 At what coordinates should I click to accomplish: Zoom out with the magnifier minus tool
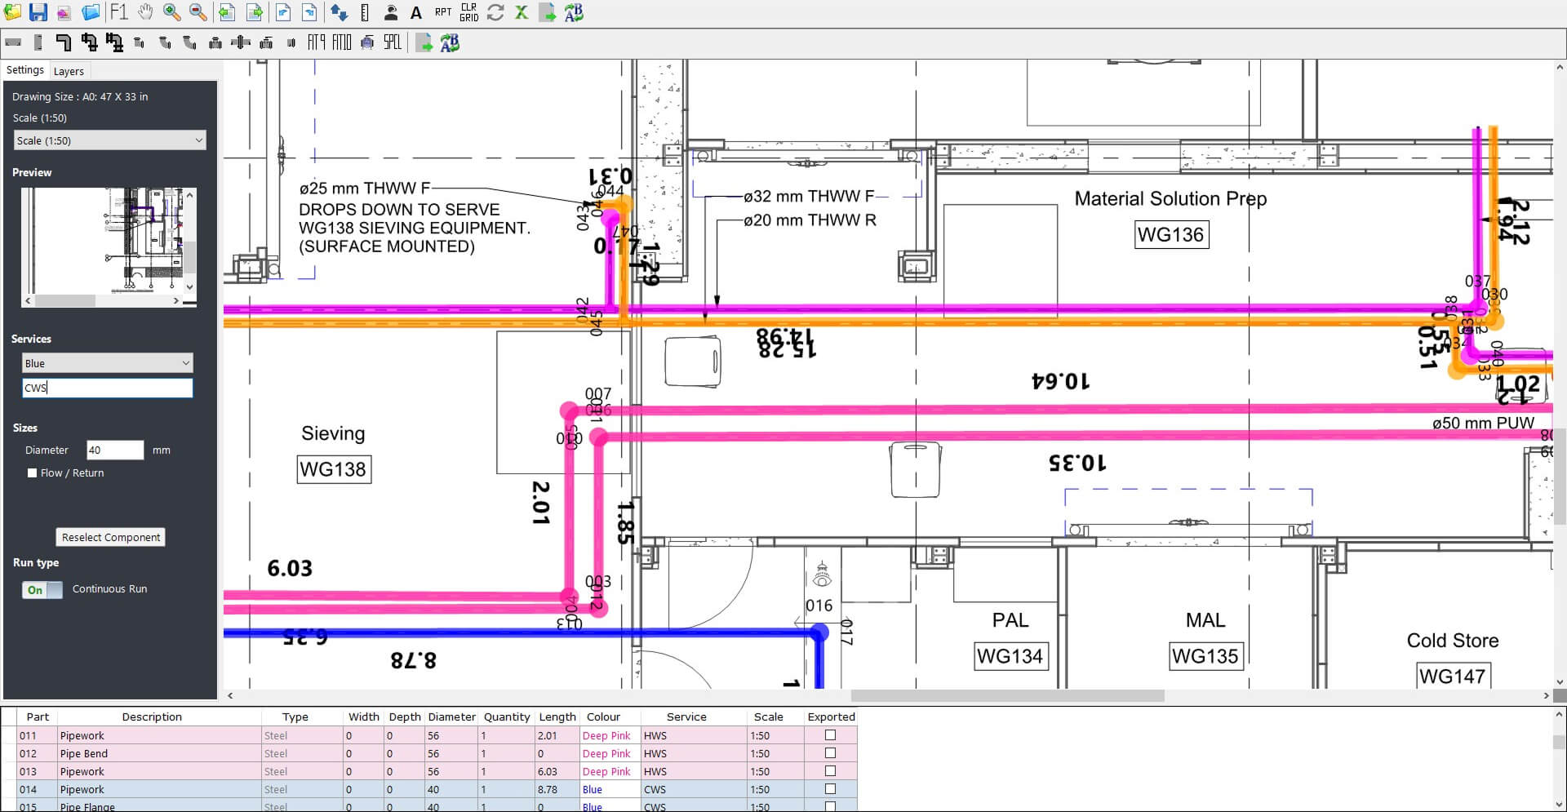(198, 12)
